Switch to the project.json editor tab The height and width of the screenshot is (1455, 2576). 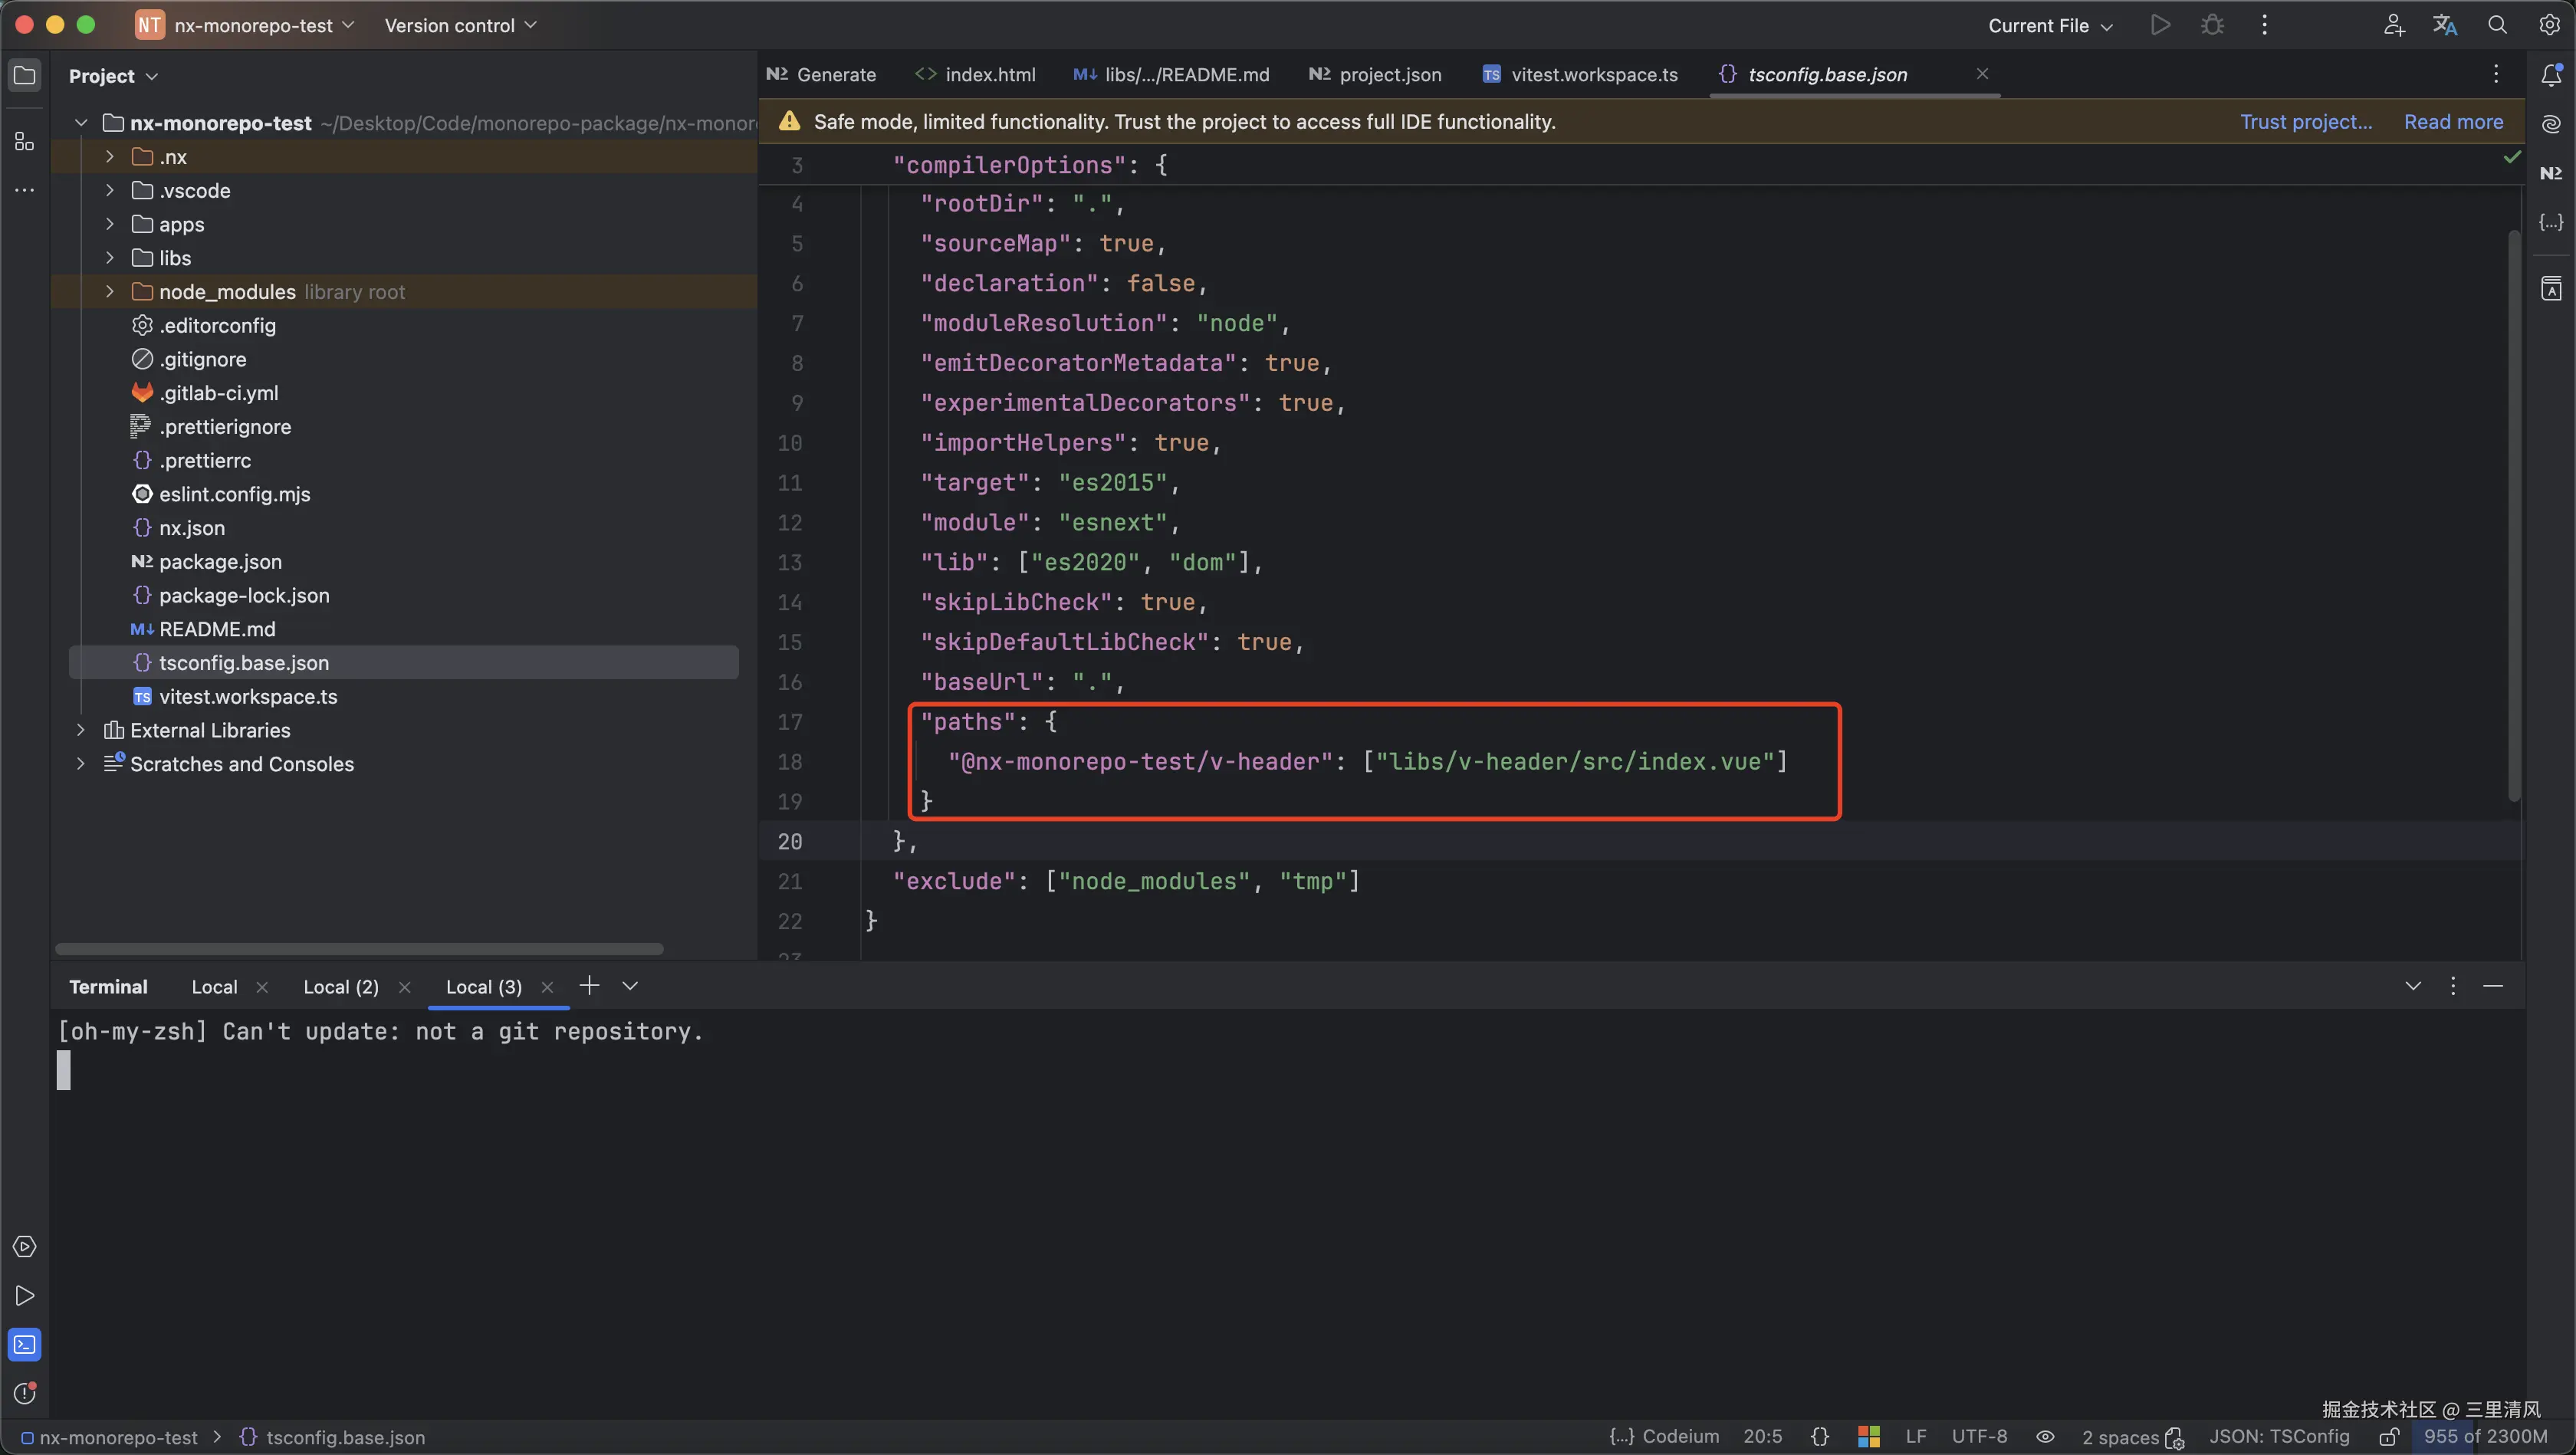[1376, 74]
